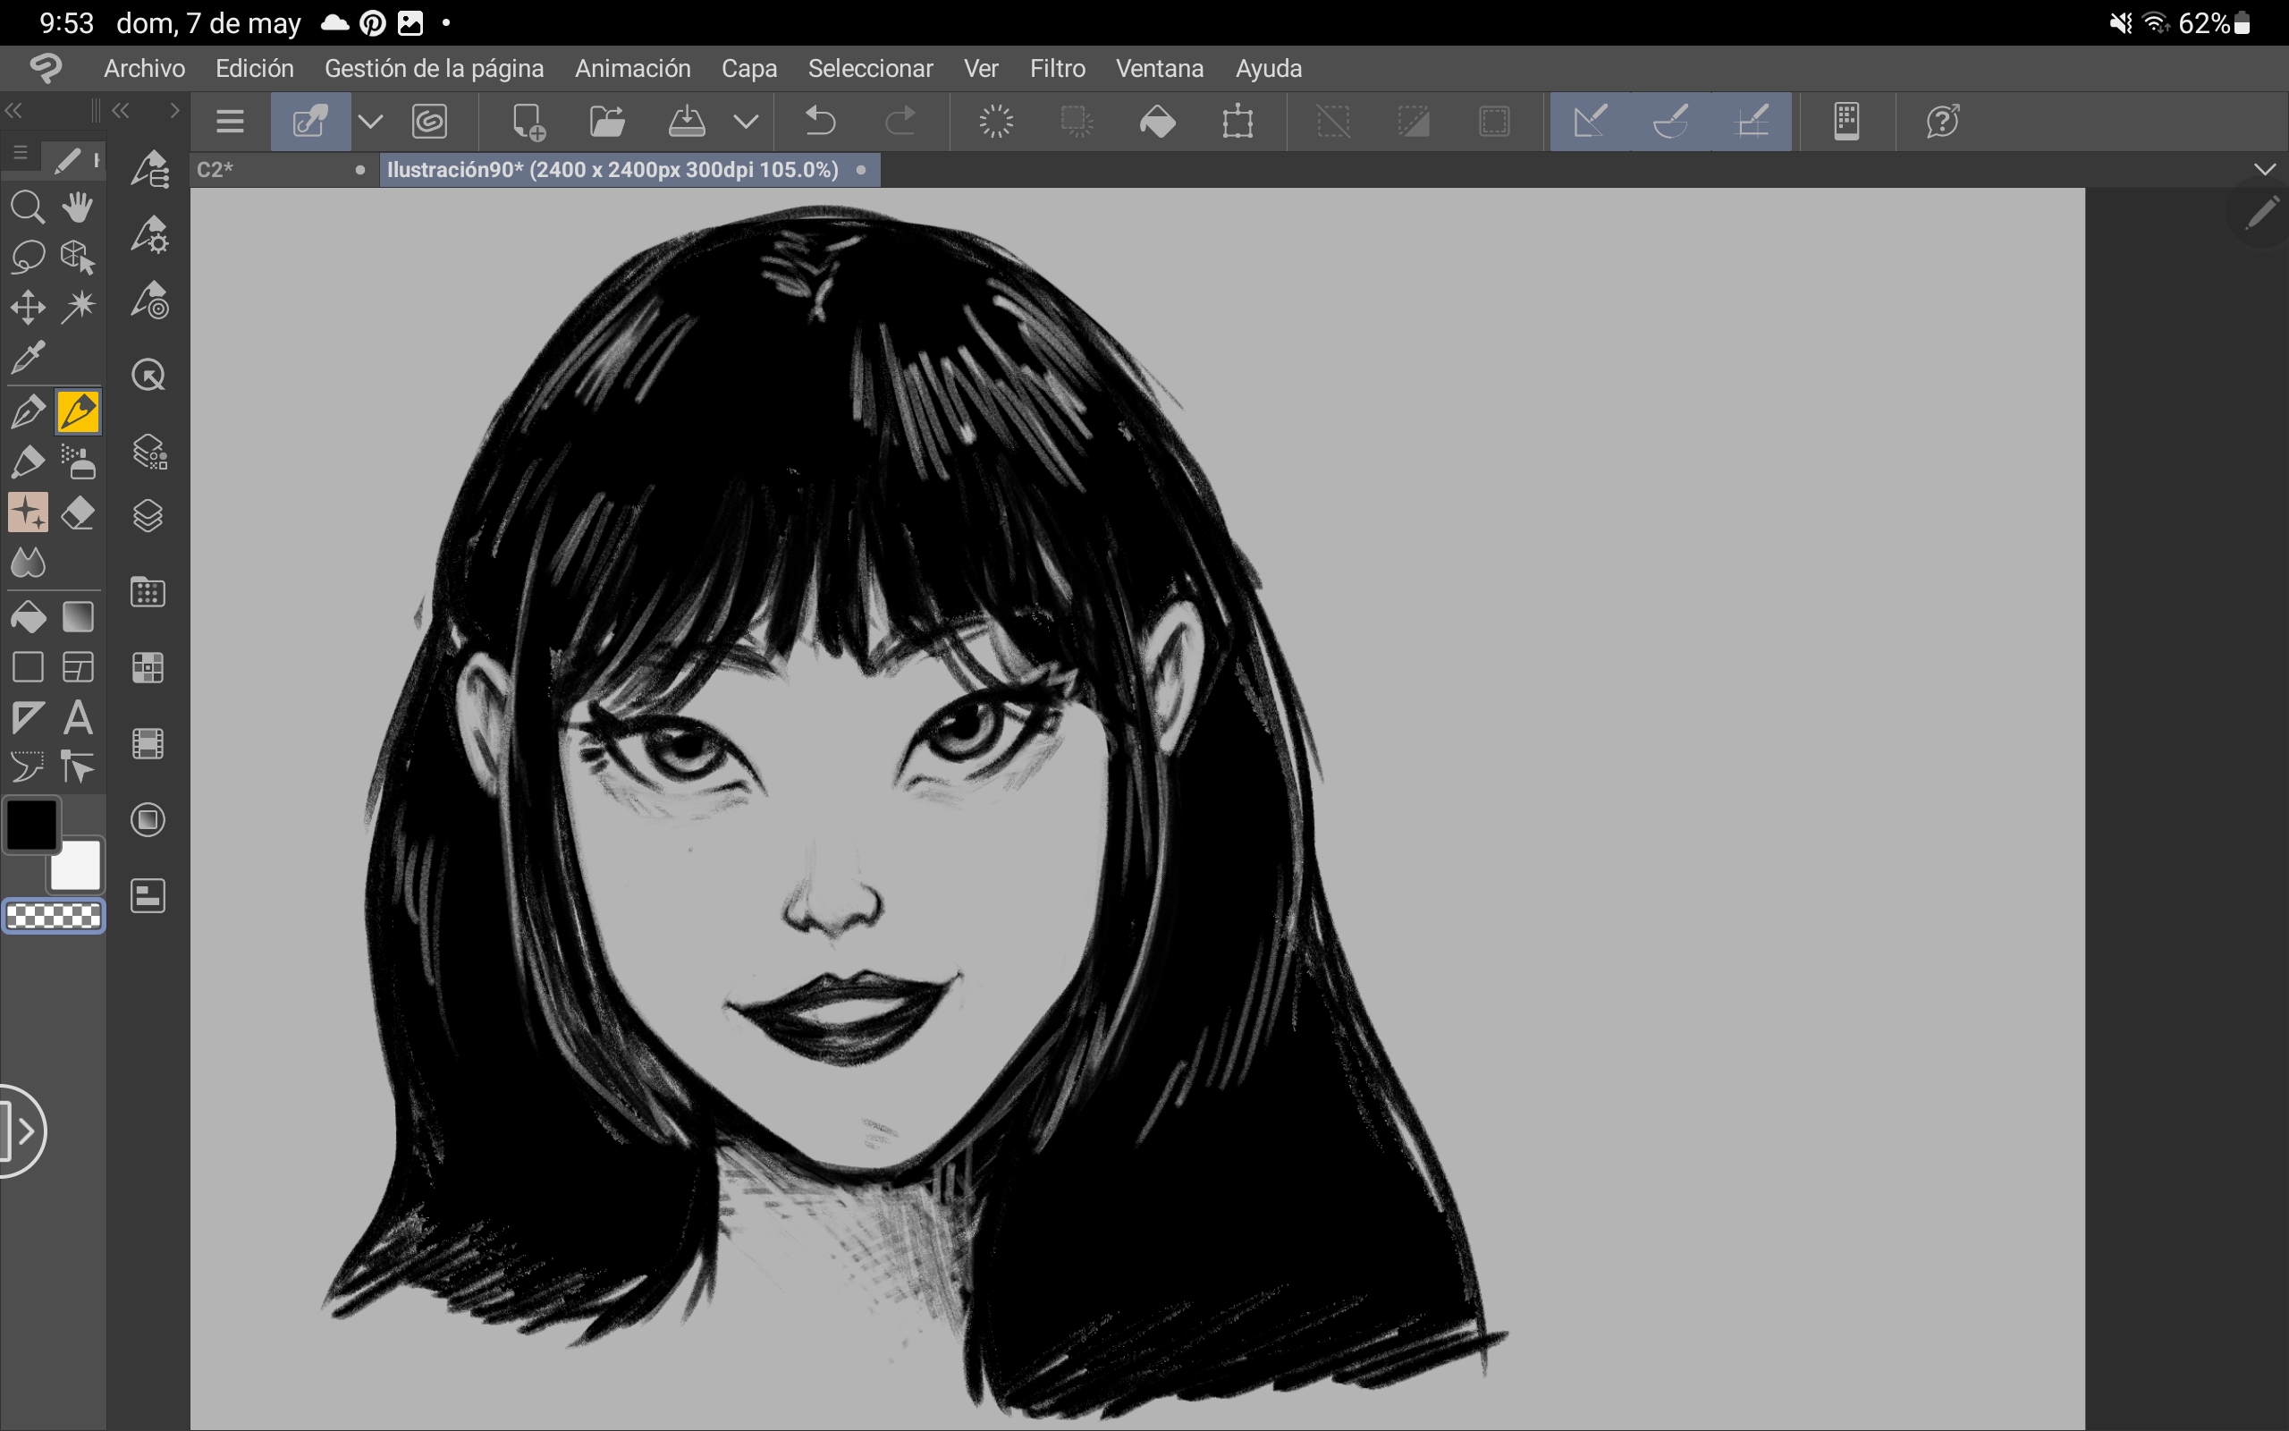
Task: Toggle Snap to ruler
Action: 1590,121
